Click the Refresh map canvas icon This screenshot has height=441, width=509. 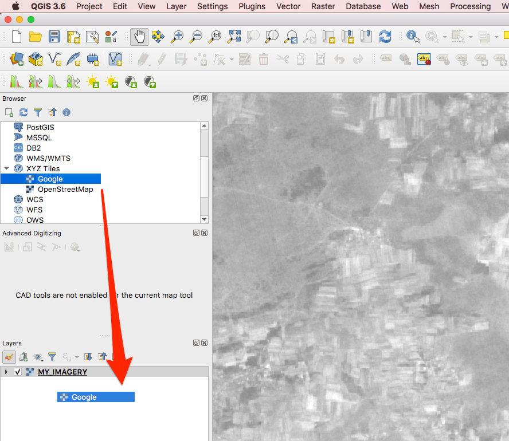(x=385, y=37)
